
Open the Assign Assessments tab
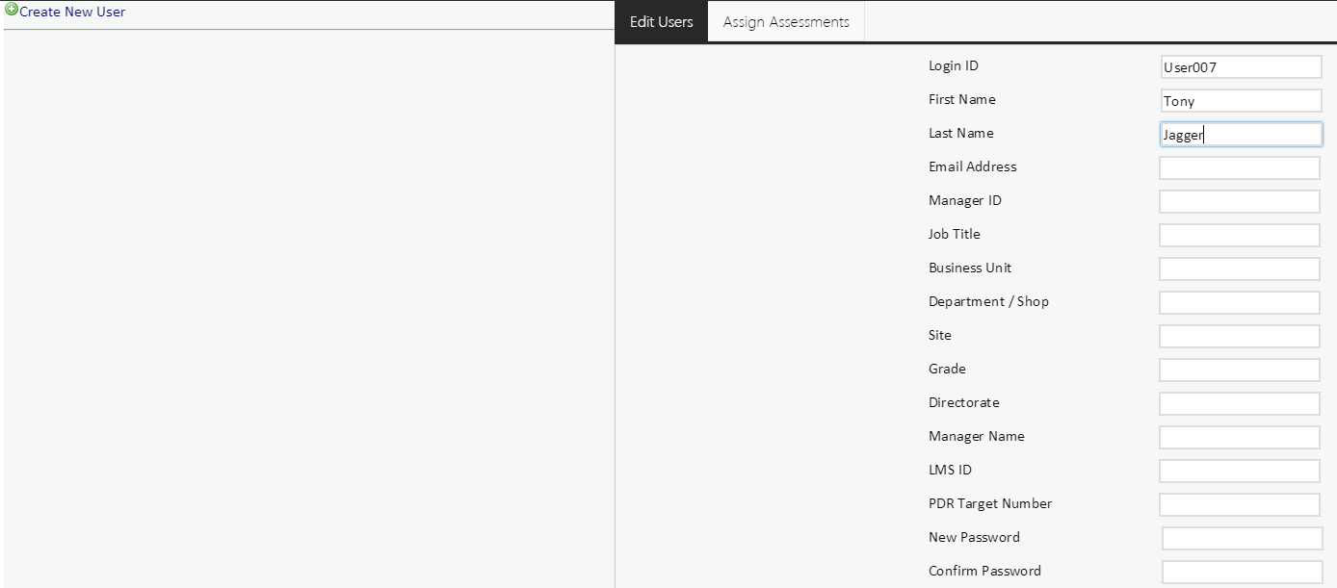coord(786,21)
